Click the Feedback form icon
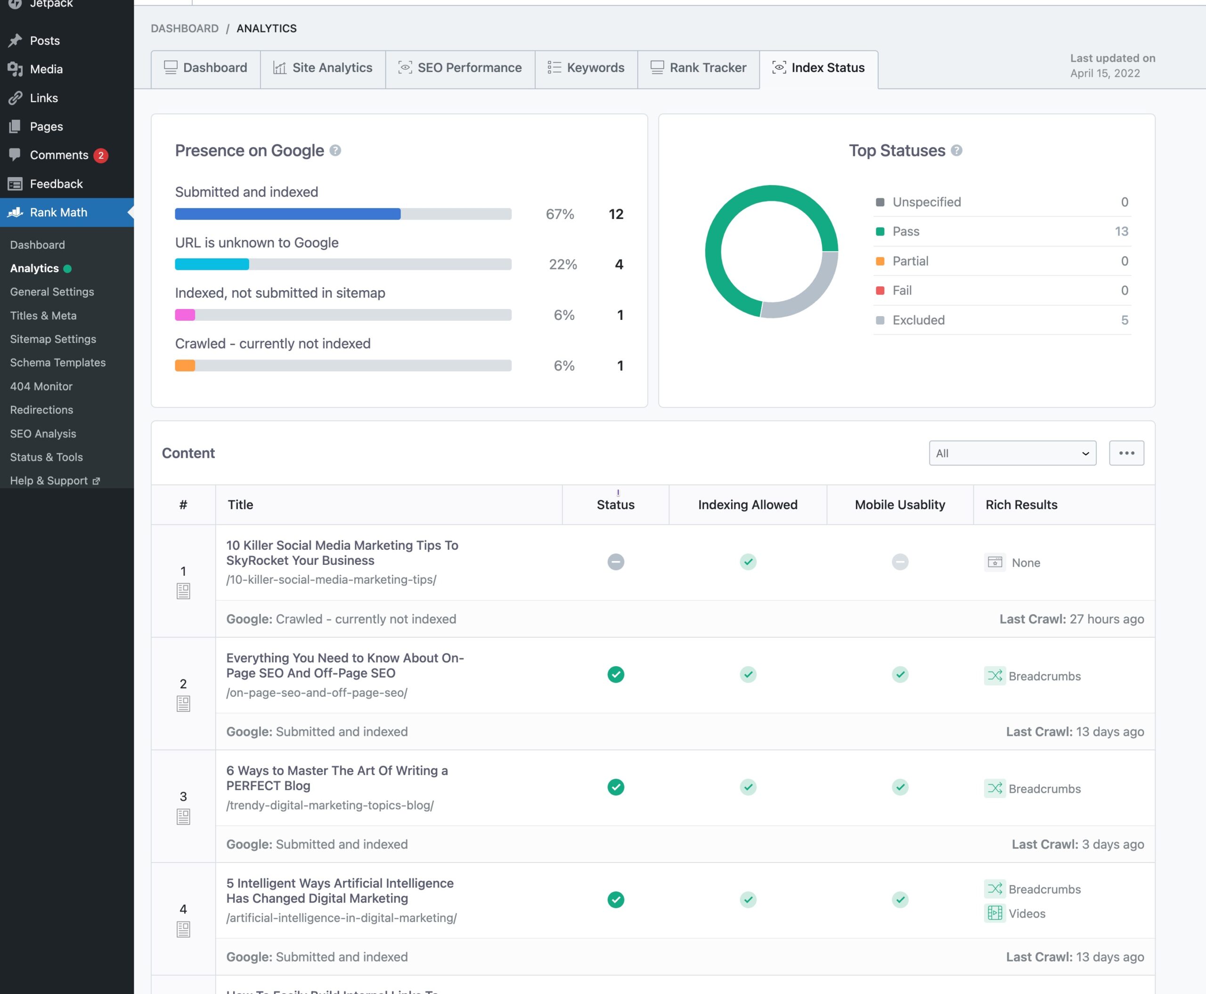The width and height of the screenshot is (1206, 994). (16, 184)
